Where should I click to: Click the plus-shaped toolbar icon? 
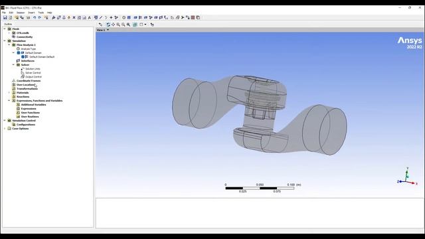point(111,17)
